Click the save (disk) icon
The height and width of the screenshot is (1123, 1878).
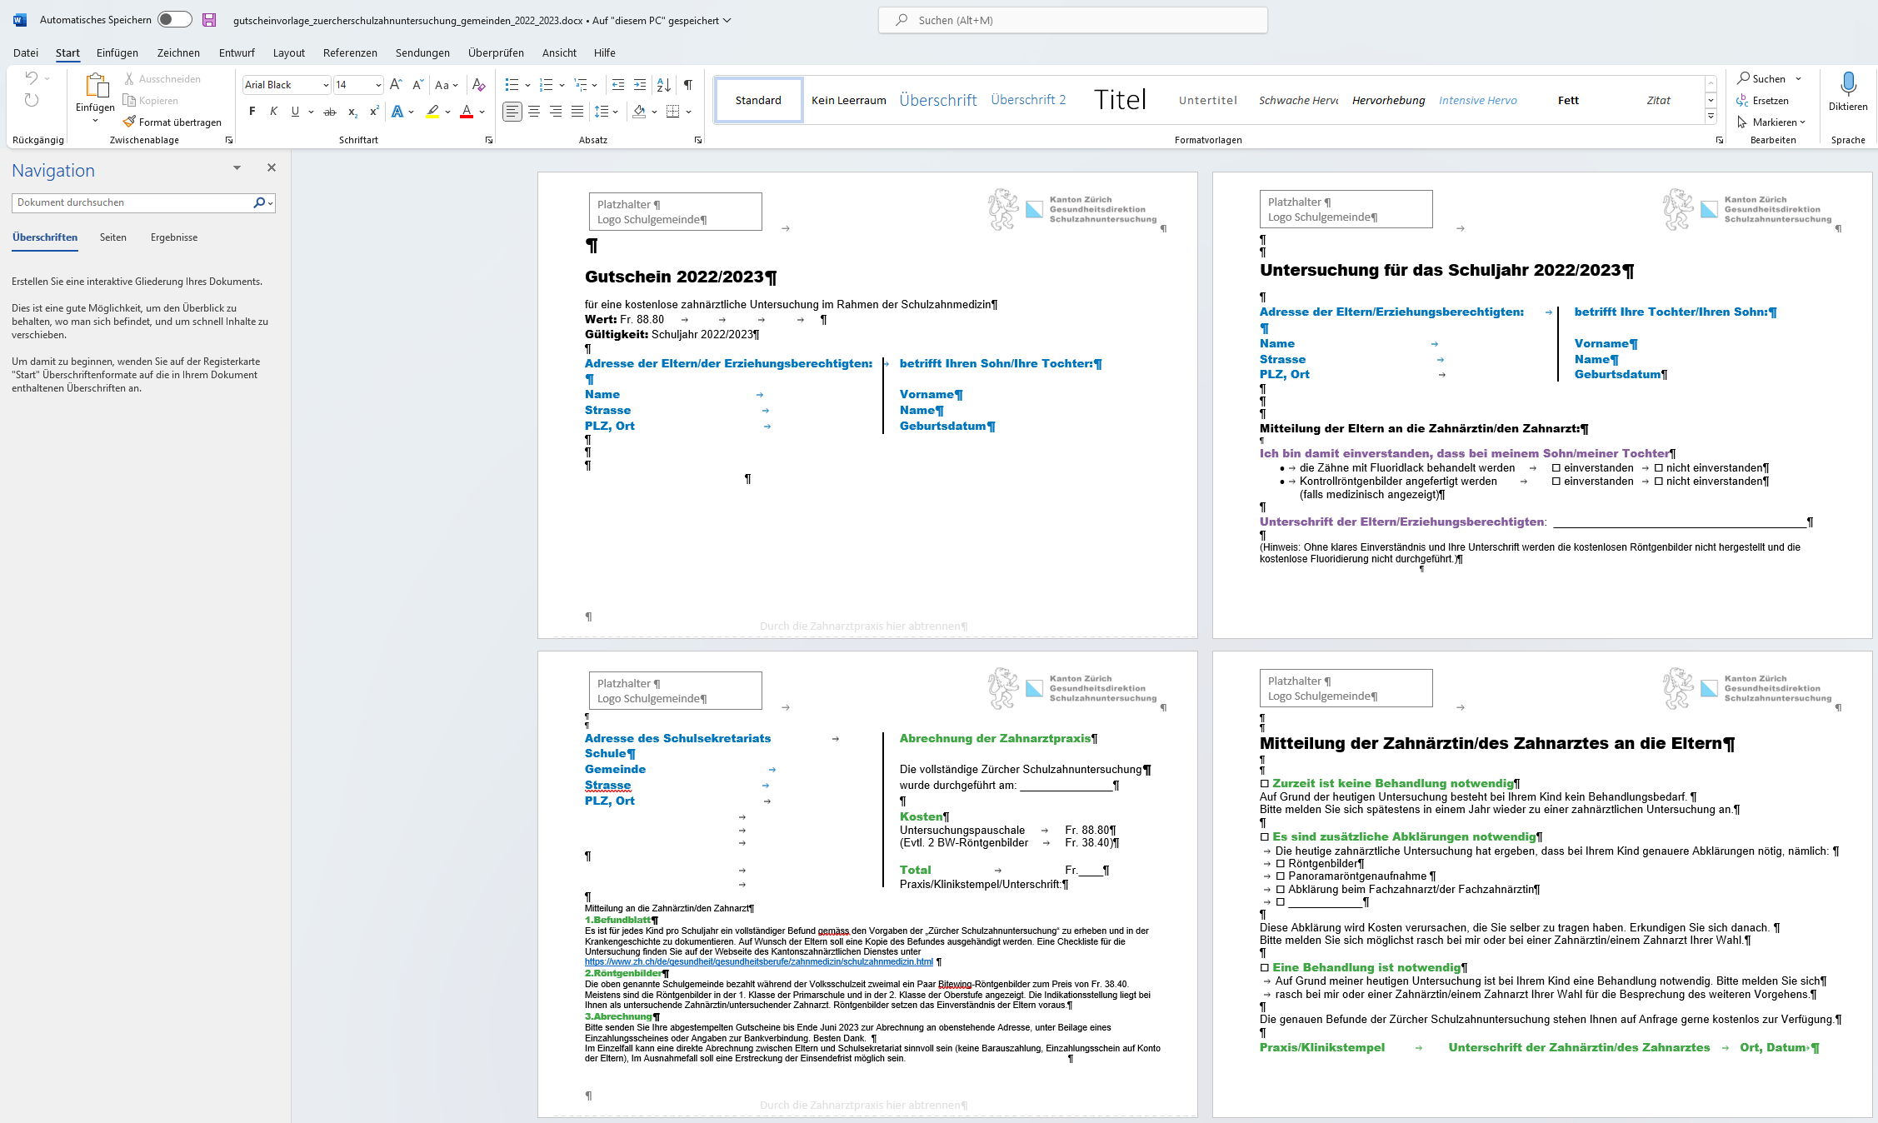(209, 20)
